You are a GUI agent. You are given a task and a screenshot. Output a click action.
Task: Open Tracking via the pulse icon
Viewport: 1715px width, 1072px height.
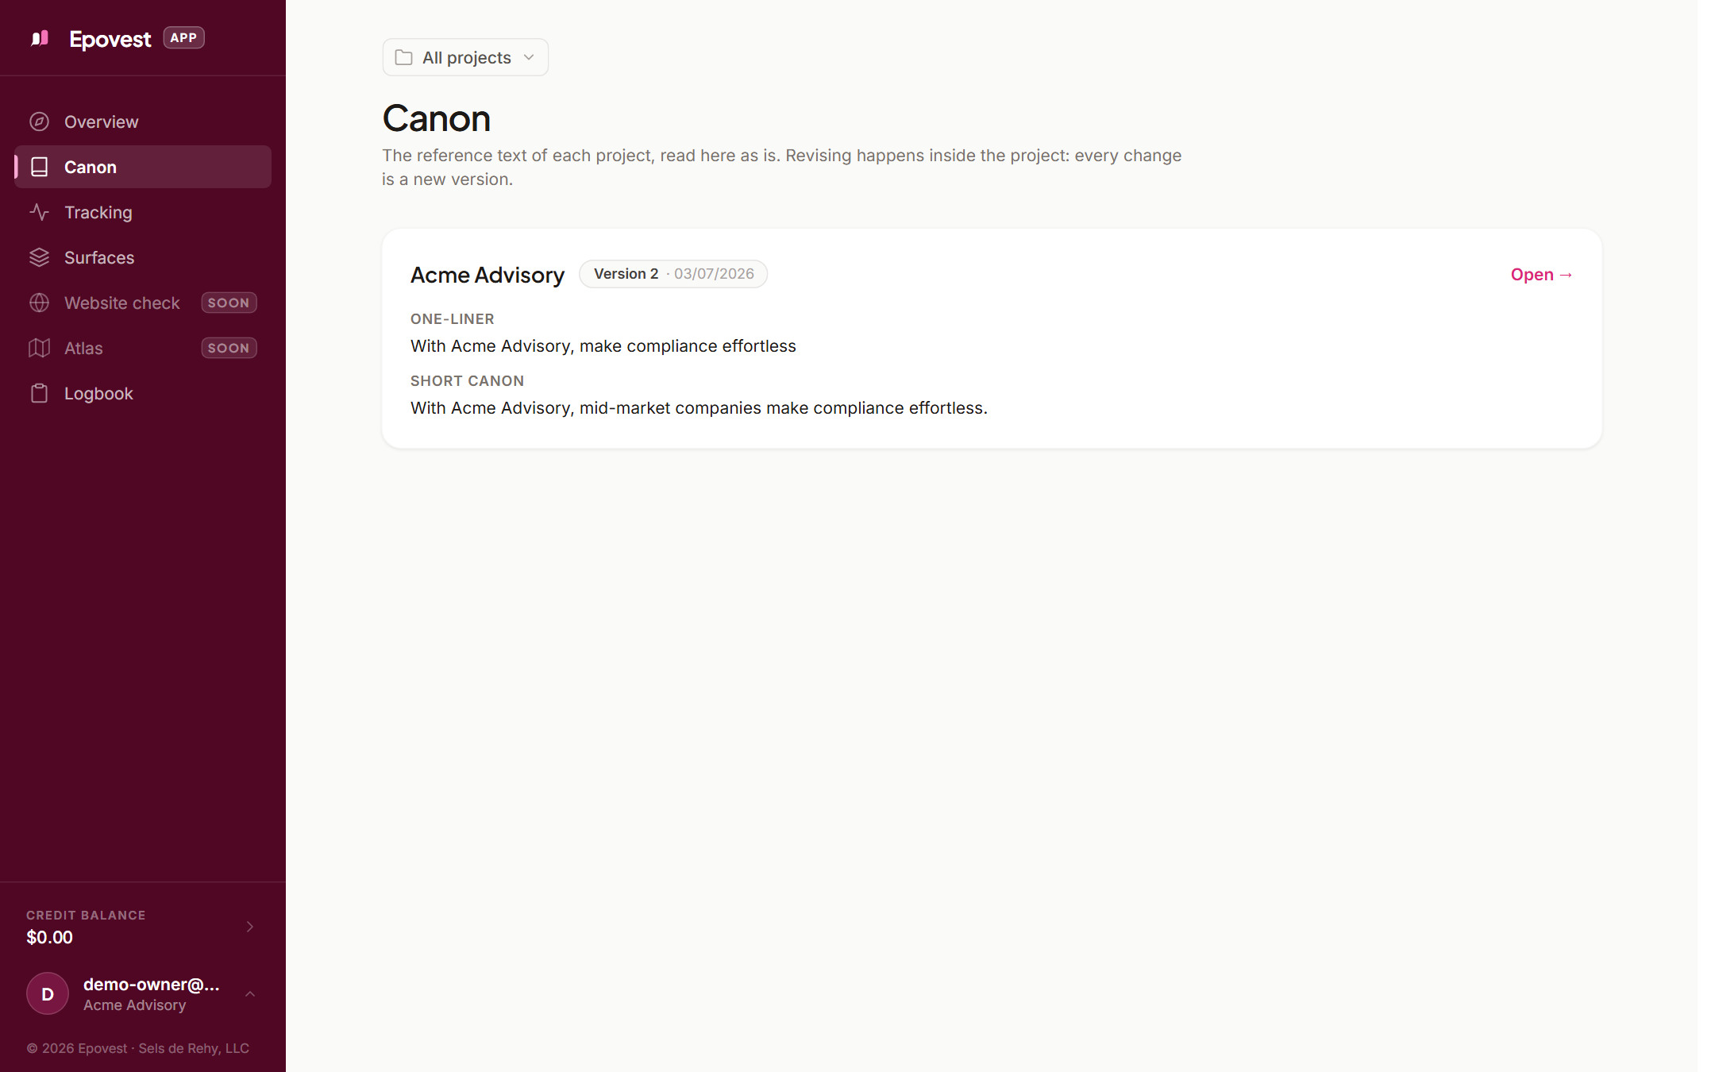[40, 212]
